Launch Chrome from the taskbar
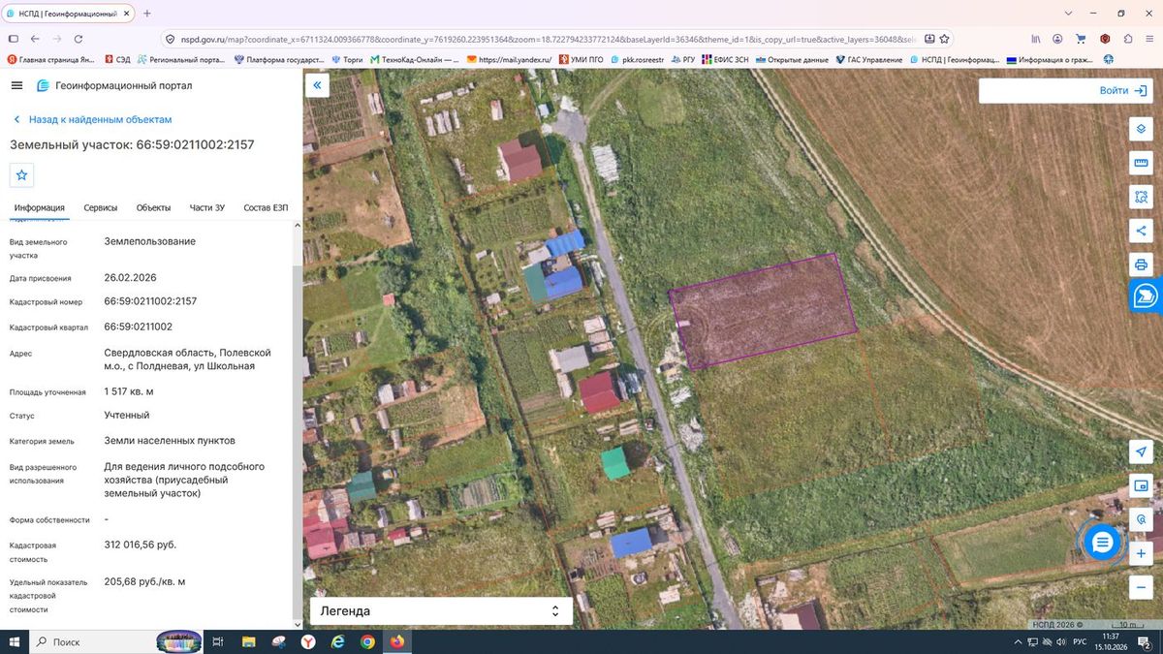The image size is (1163, 654). pyautogui.click(x=367, y=642)
